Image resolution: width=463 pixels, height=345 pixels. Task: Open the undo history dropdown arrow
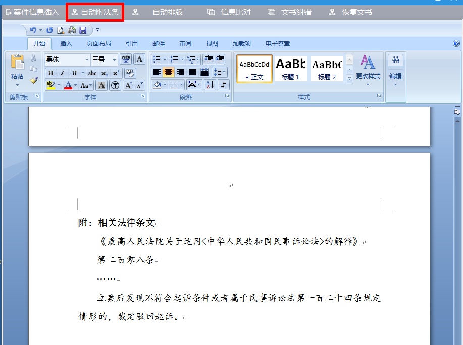40,30
